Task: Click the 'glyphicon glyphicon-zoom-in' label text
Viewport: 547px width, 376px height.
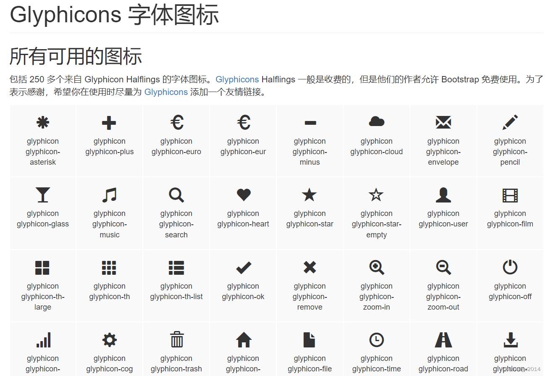Action: coord(376,297)
